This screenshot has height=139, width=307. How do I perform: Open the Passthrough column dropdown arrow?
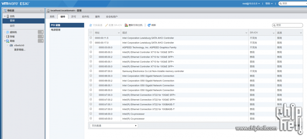(301, 33)
